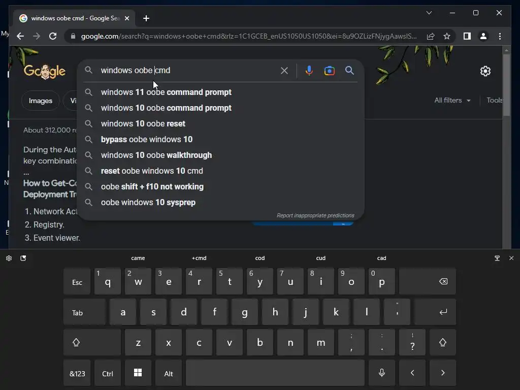Select "bypass oobe windows 10" suggestion
Image resolution: width=520 pixels, height=390 pixels.
220,140
